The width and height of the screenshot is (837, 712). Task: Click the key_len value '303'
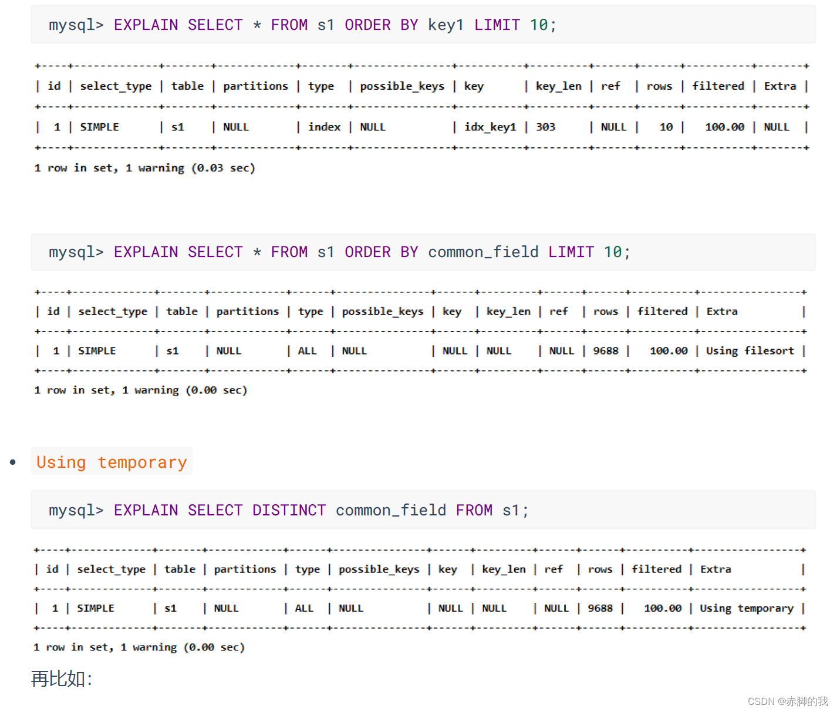(545, 127)
